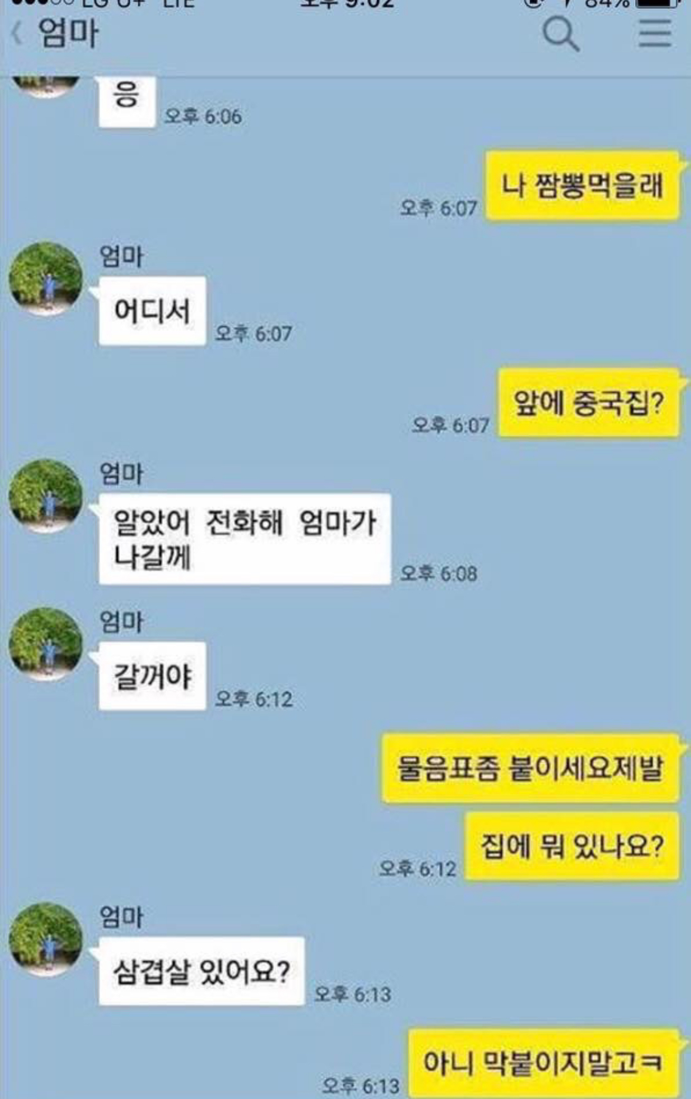Tap 엄마's avatar beside 어디서 message
The height and width of the screenshot is (1099, 691).
coord(45,278)
